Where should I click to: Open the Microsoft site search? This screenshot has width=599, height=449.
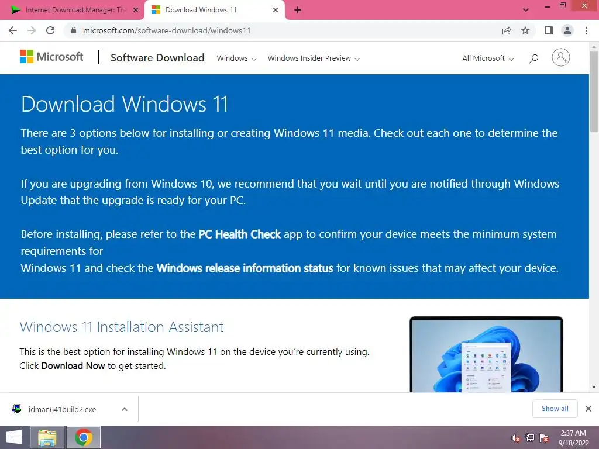pos(533,58)
